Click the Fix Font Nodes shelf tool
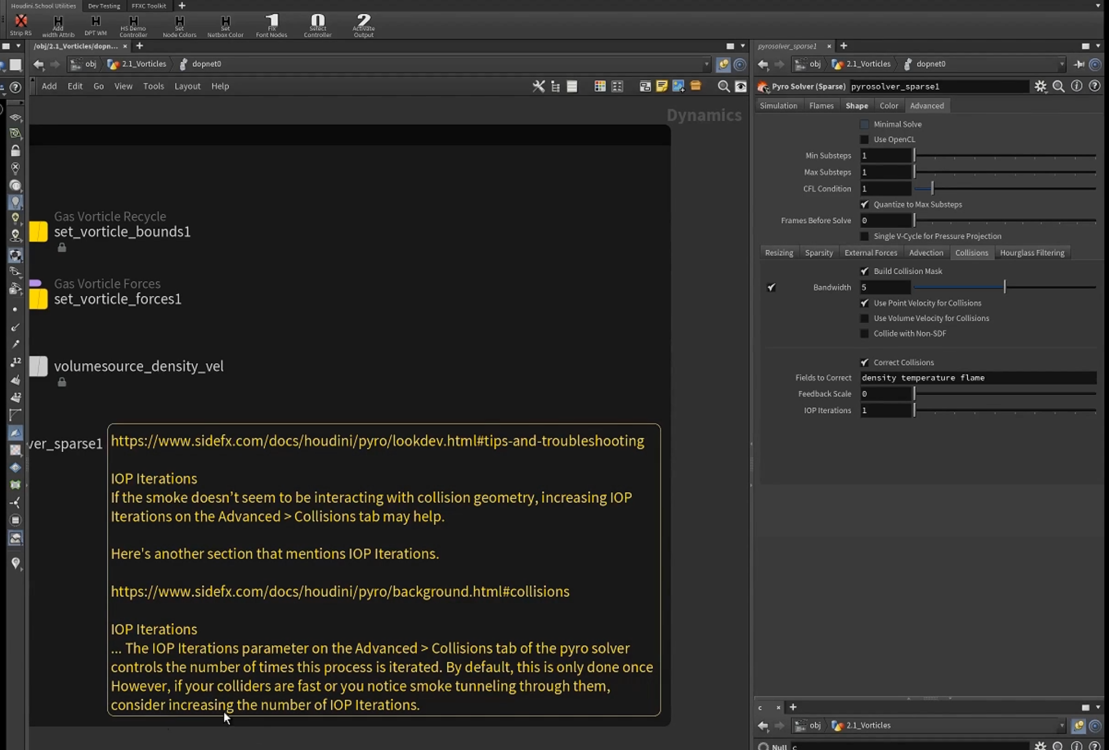This screenshot has width=1109, height=750. pyautogui.click(x=272, y=26)
